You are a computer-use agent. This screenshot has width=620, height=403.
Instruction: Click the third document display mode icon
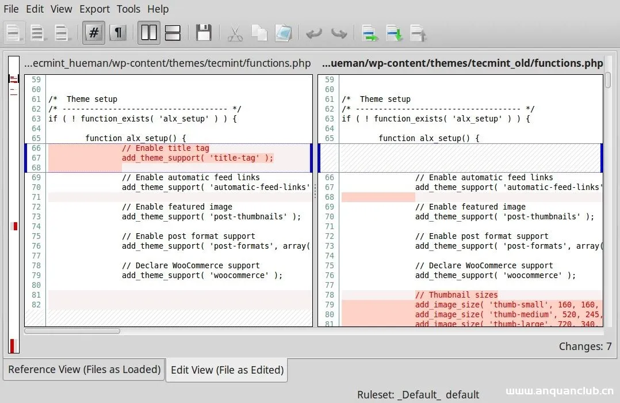62,33
